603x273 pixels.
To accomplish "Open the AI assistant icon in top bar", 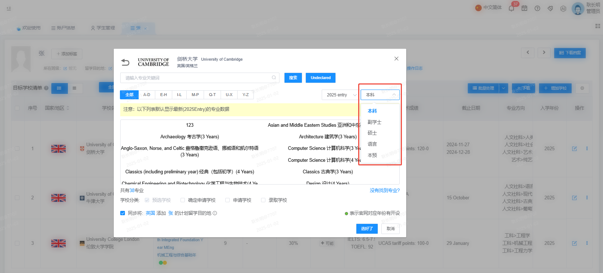I will click(563, 8).
